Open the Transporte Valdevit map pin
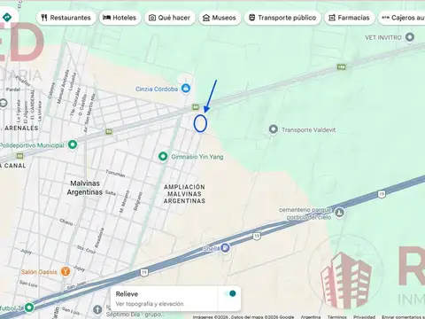Image resolution: width=425 pixels, height=319 pixels. click(274, 129)
